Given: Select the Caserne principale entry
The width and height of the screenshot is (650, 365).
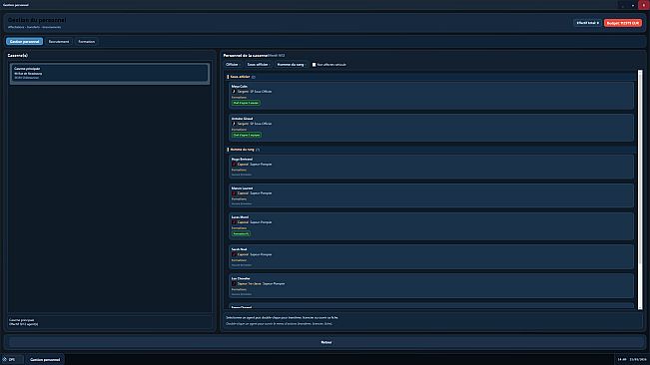Looking at the screenshot, I should [x=110, y=73].
